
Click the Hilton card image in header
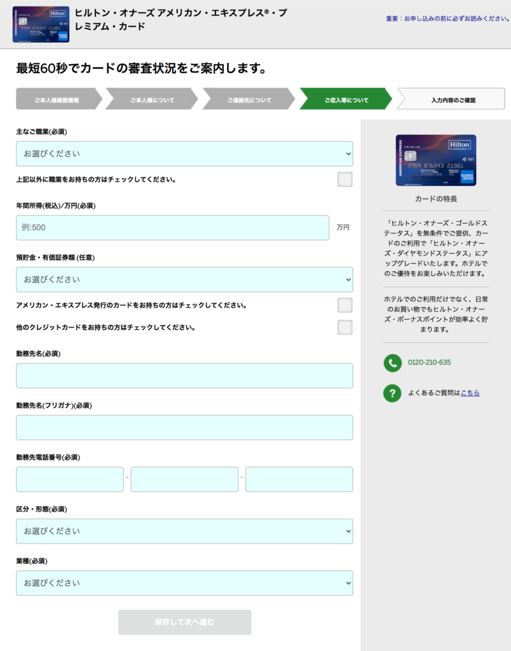coord(41,25)
